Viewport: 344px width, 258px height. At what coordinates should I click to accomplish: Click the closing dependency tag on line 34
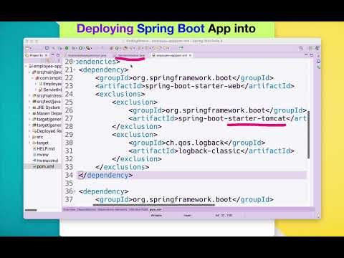105,176
